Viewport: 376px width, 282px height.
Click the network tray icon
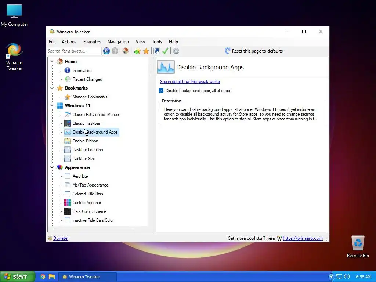coord(339,276)
